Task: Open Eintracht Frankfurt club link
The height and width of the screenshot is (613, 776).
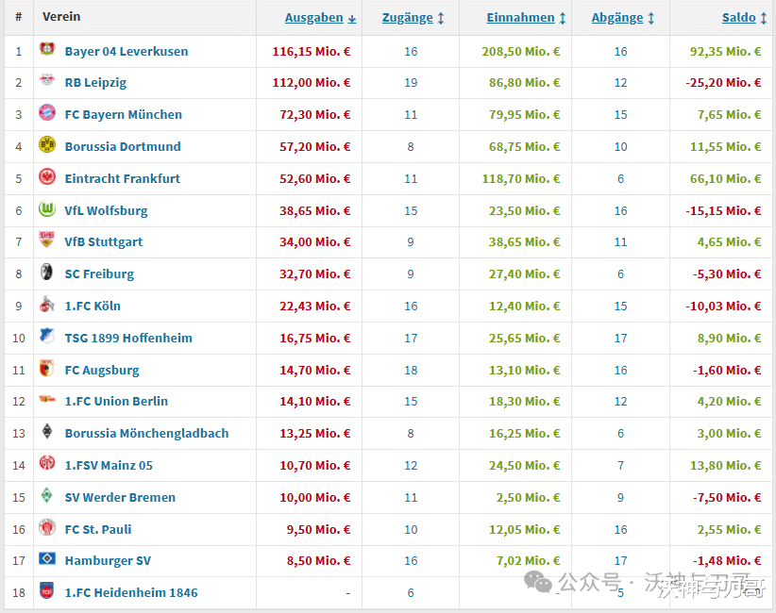Action: [x=122, y=179]
